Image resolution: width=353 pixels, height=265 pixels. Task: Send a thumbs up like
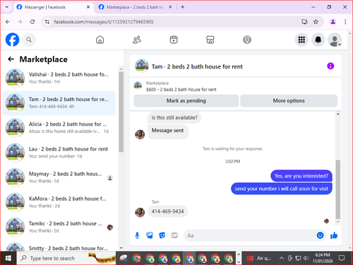(x=334, y=235)
